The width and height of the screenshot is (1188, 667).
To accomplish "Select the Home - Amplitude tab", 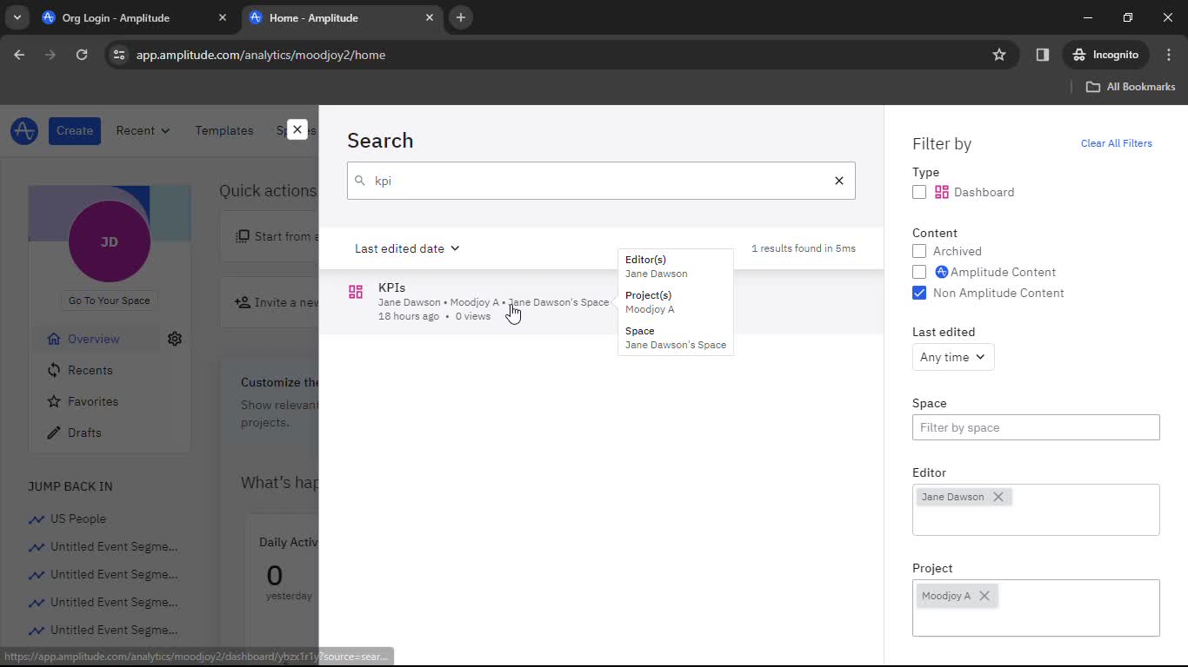I will pos(342,17).
